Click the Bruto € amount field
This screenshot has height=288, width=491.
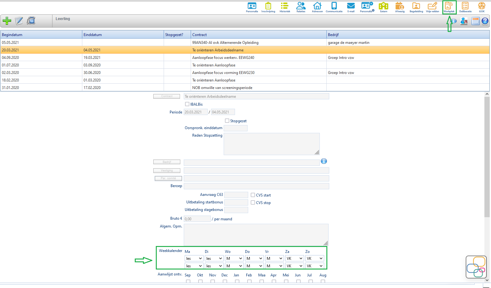click(197, 219)
